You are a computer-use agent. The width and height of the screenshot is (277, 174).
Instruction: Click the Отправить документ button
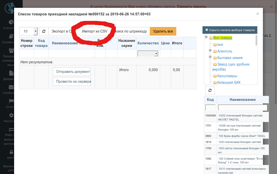click(72, 72)
